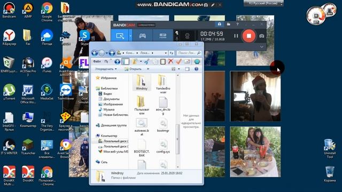Toggle the preview pane button

coord(187,69)
